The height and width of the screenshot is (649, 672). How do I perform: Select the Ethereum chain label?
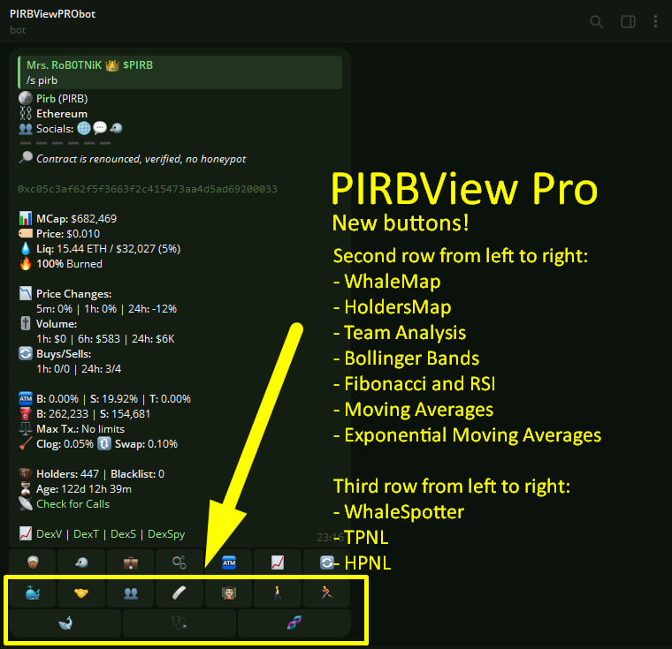[62, 113]
